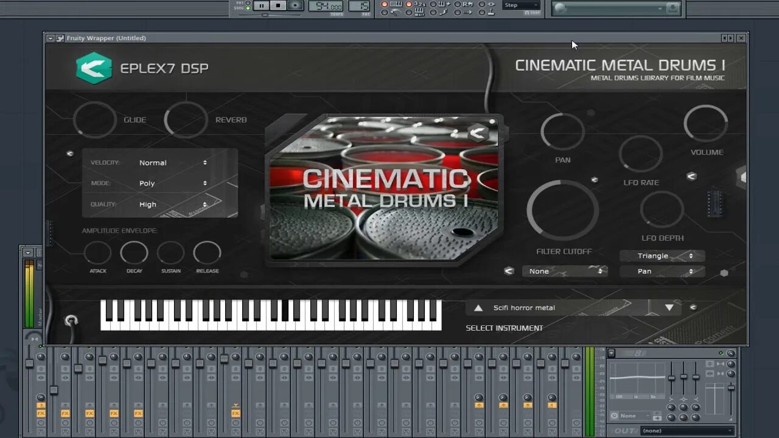
Task: Open the MODE dropdown set to Poly
Action: coord(173,183)
